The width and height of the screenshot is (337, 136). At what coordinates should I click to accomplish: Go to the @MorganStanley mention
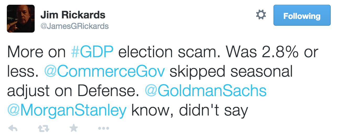pyautogui.click(x=67, y=111)
